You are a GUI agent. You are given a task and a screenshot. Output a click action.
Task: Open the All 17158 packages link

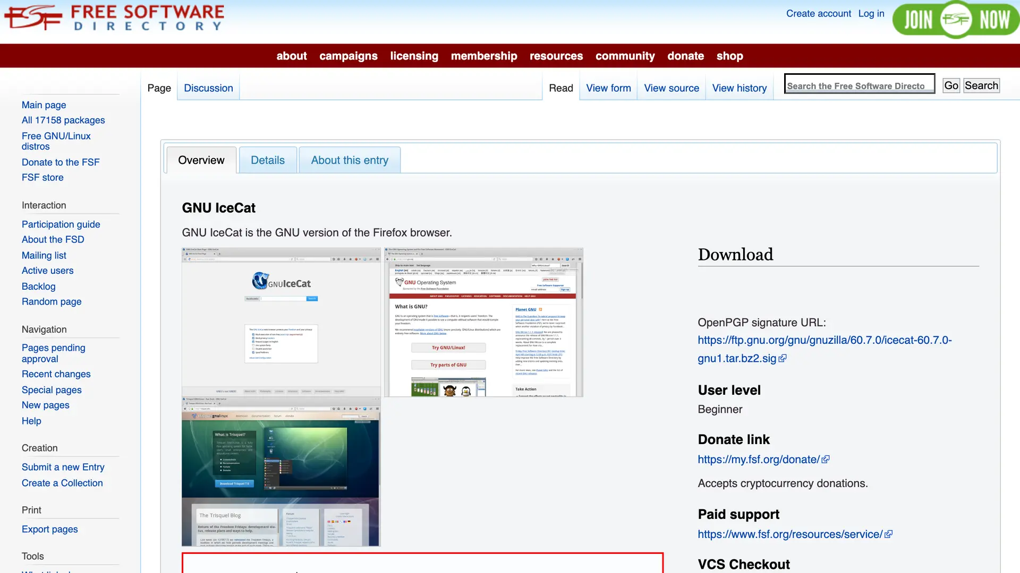(63, 120)
